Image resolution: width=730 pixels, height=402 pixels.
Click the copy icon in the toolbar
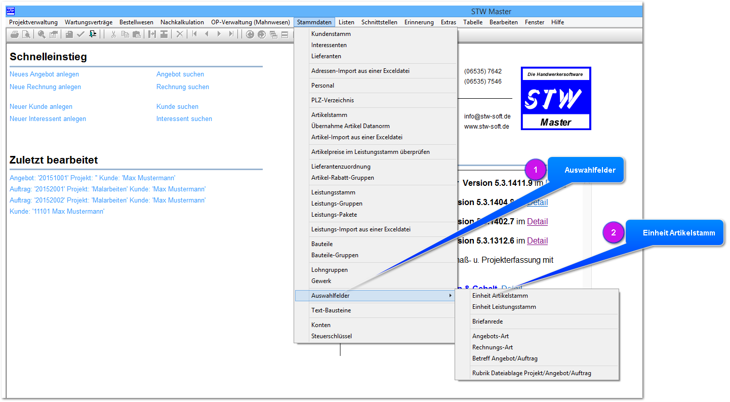coord(125,34)
